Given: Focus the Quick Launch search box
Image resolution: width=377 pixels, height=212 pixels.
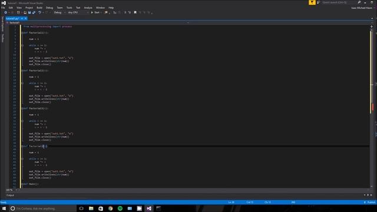Looking at the screenshot, I should point(339,2).
